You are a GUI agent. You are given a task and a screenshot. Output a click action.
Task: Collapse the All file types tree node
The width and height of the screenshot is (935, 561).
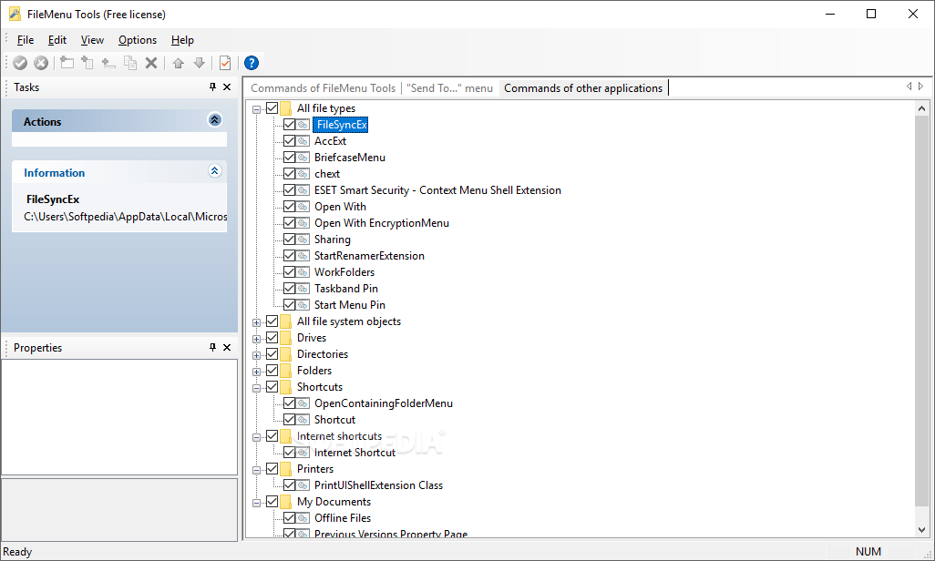pos(258,107)
